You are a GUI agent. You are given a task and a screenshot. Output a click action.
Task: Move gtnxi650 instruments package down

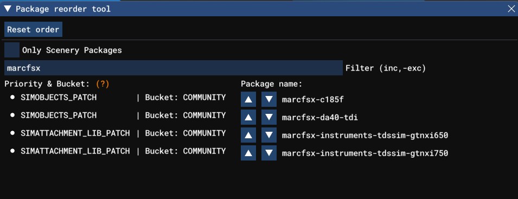pyautogui.click(x=269, y=135)
